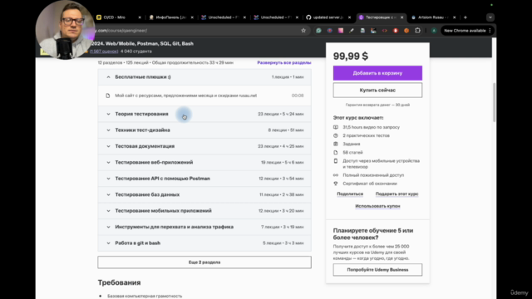Image resolution: width=532 pixels, height=299 pixels.
Task: Click the icon beside Задания
Action: 336,144
